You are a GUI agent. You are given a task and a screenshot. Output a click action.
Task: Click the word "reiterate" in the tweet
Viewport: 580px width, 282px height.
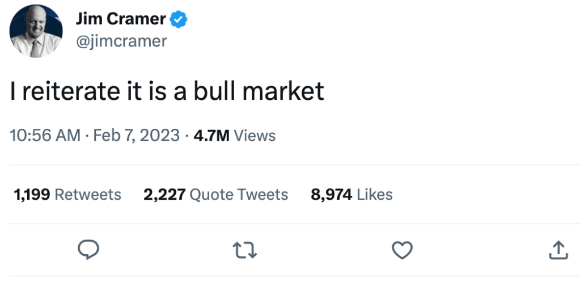coord(63,91)
